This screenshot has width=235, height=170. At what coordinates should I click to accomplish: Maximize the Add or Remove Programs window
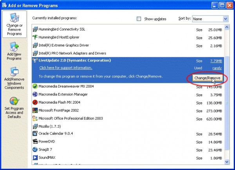pos(222,5)
